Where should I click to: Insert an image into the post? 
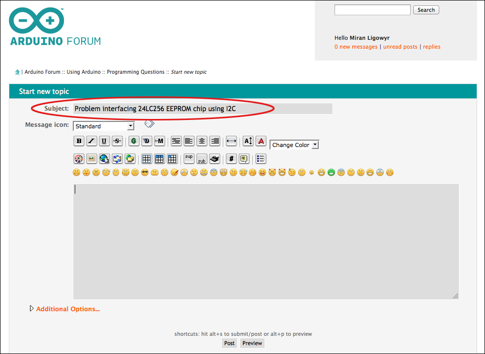[91, 159]
